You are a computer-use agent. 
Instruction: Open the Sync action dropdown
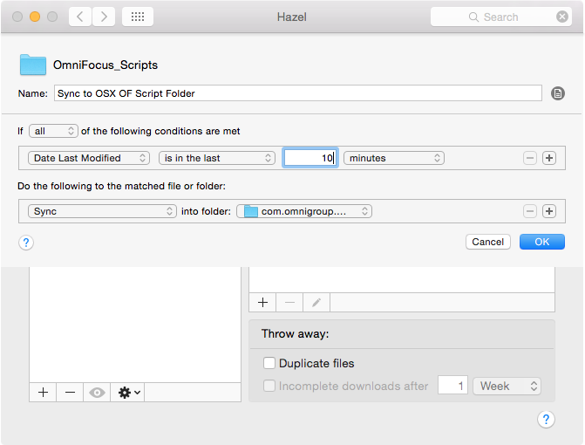(x=102, y=211)
